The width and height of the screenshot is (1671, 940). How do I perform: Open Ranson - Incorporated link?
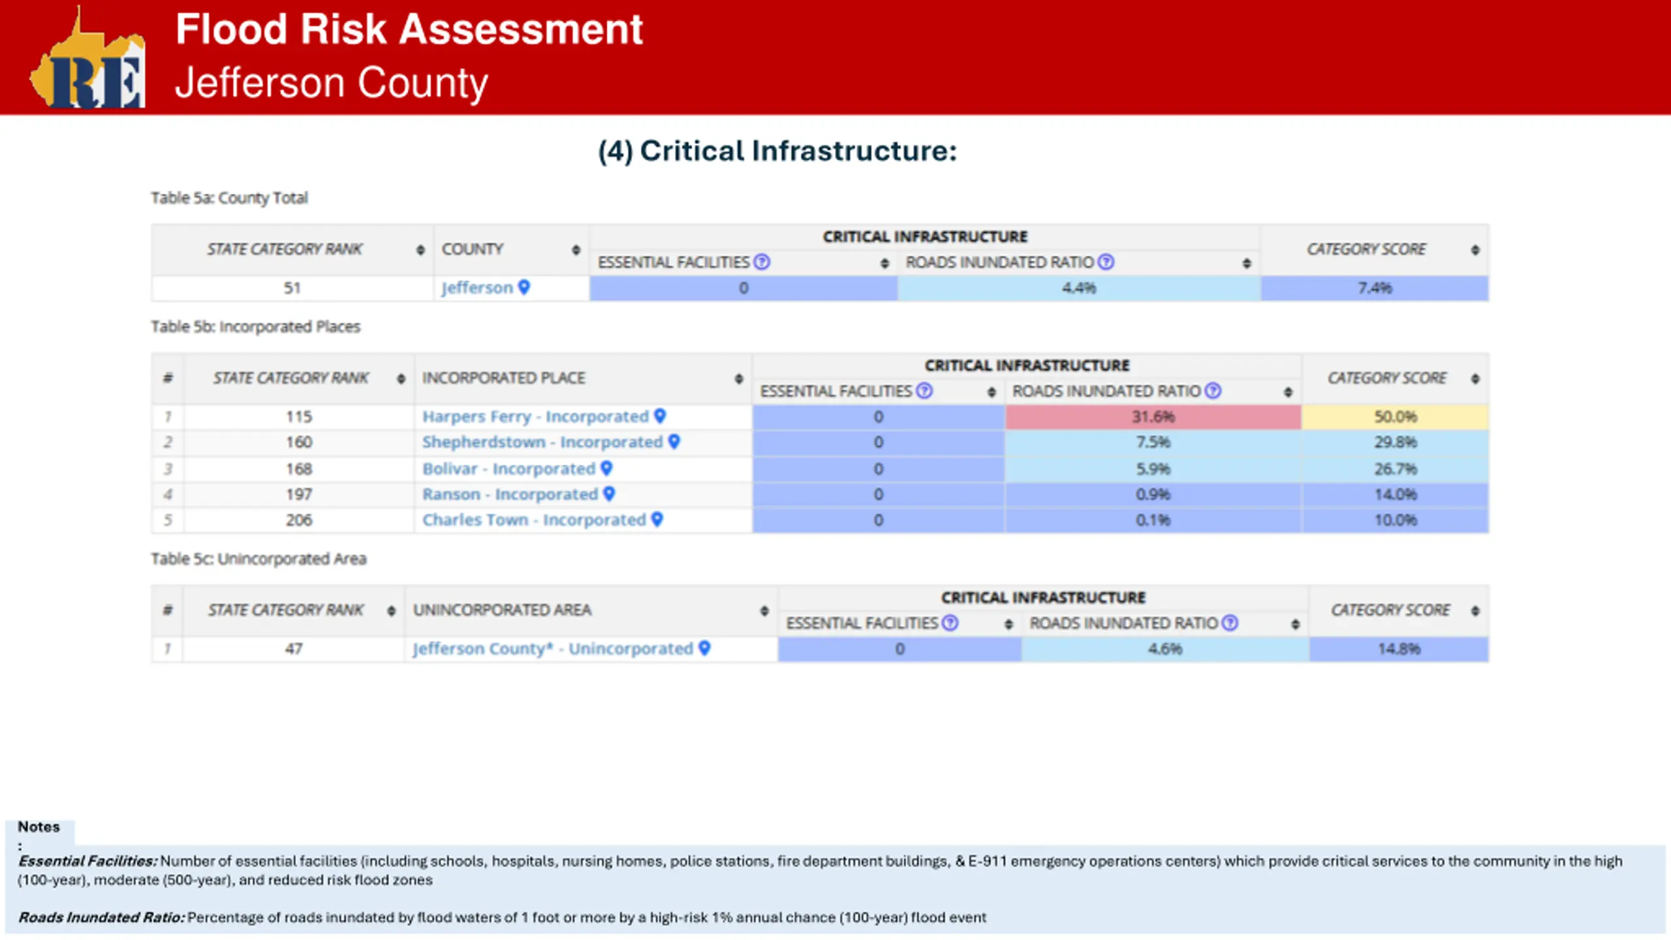510,494
